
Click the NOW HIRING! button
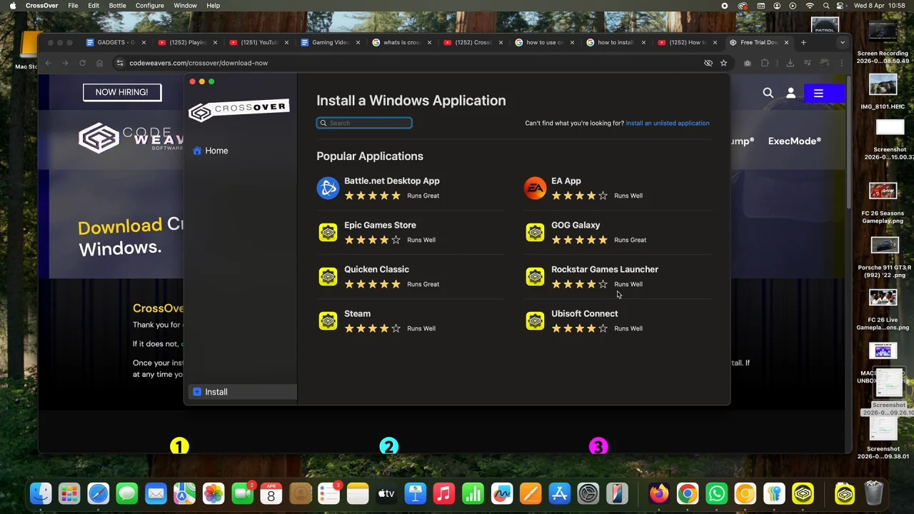121,91
